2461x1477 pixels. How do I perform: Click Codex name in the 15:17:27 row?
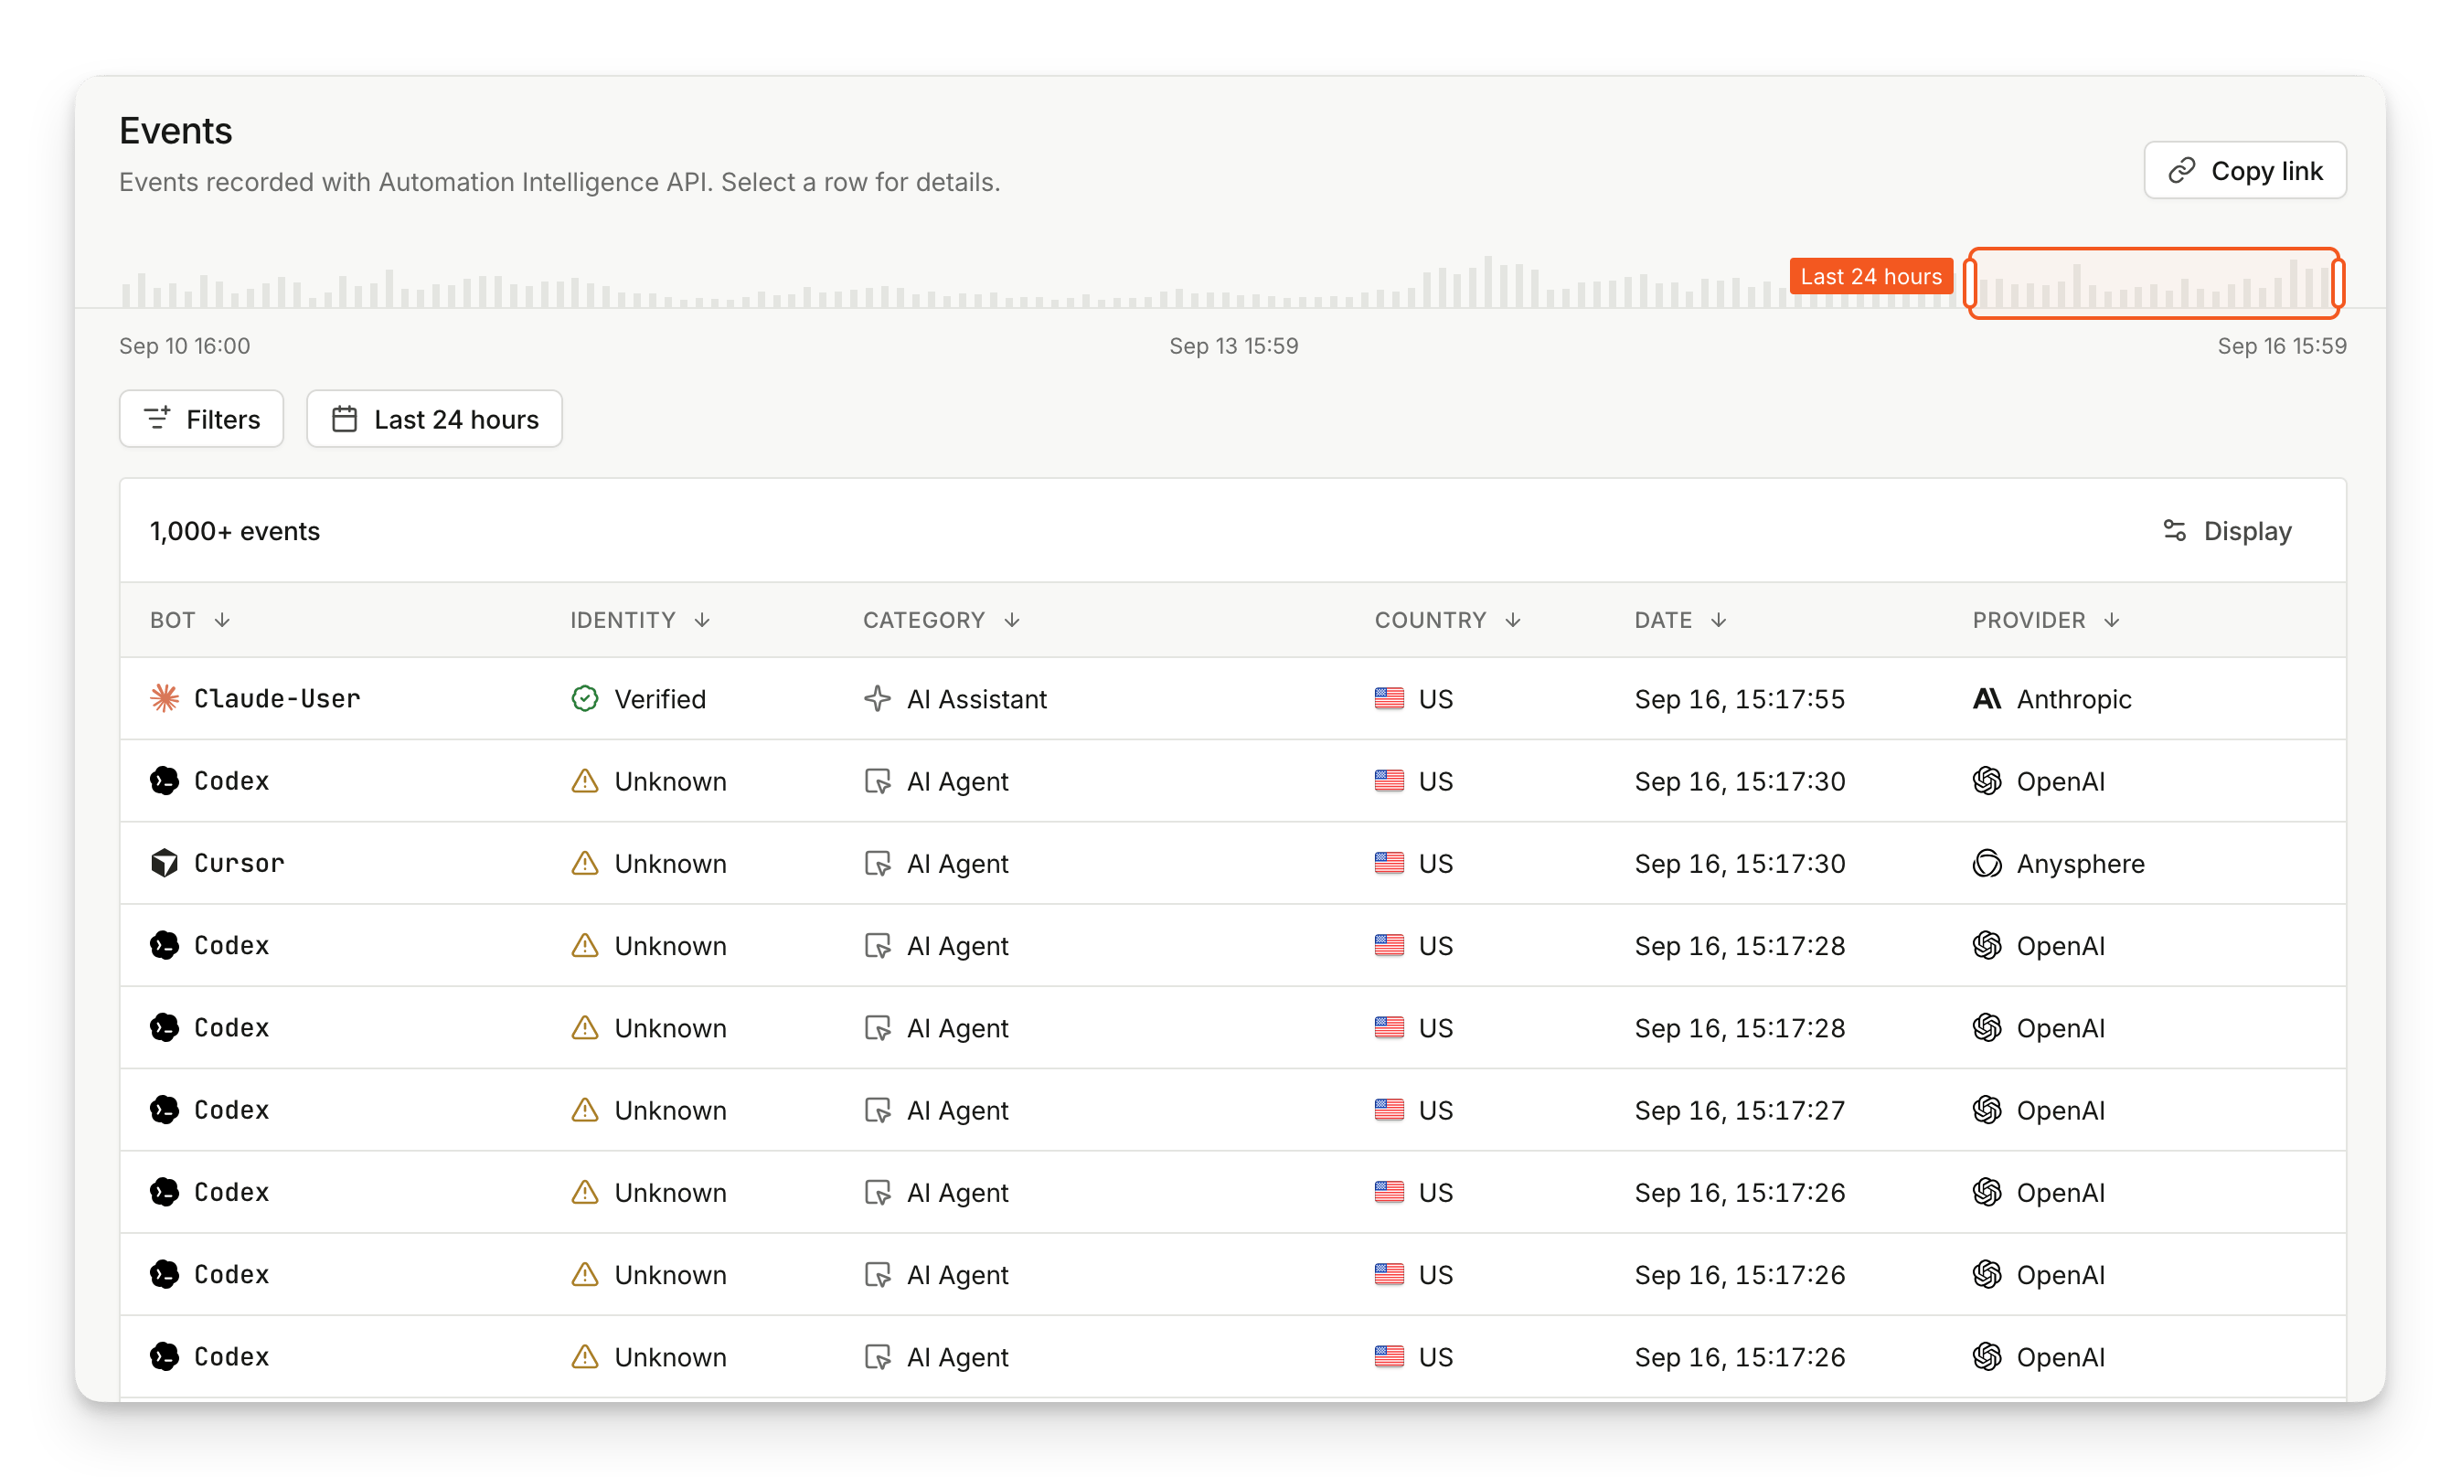pos(231,1110)
